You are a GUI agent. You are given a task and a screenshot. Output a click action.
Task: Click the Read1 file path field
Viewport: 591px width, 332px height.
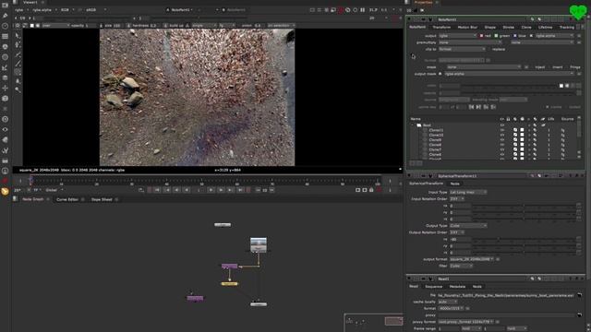click(x=506, y=295)
